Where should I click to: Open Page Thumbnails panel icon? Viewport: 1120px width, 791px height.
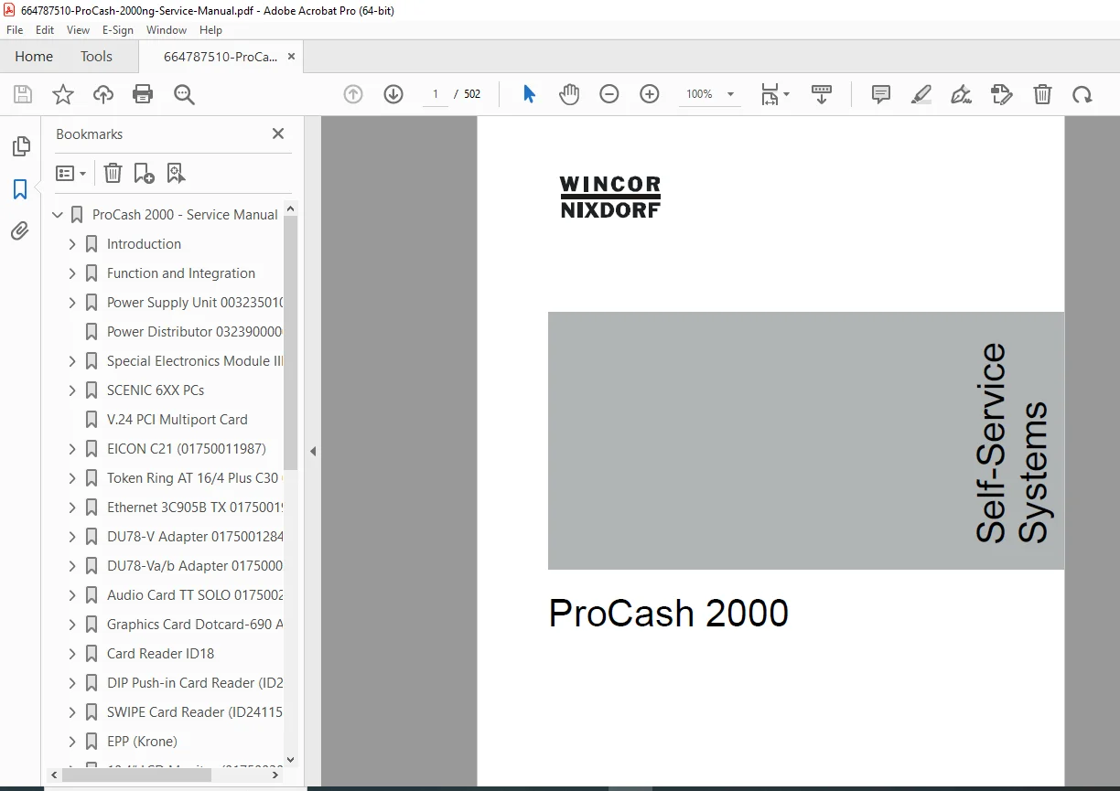pos(20,146)
